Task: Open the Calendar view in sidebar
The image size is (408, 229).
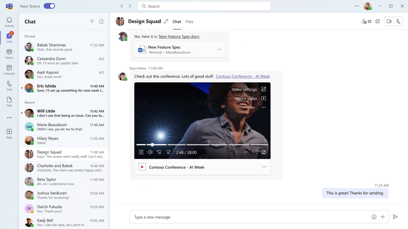Action: (9, 70)
